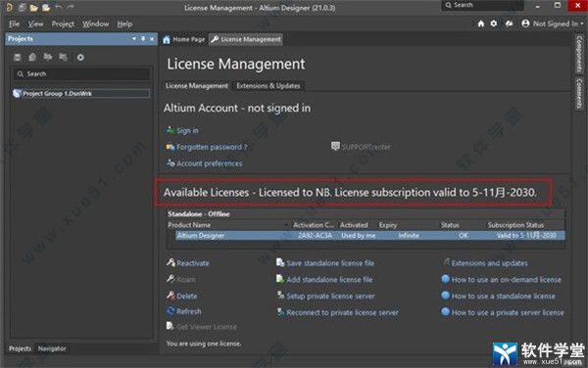Click the title bar Search box
The width and height of the screenshot is (588, 368).
point(482,5)
